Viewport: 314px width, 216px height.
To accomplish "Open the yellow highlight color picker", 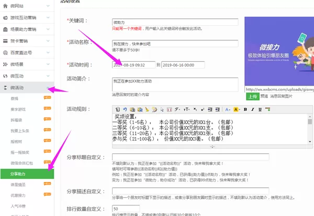I will pos(237,109).
